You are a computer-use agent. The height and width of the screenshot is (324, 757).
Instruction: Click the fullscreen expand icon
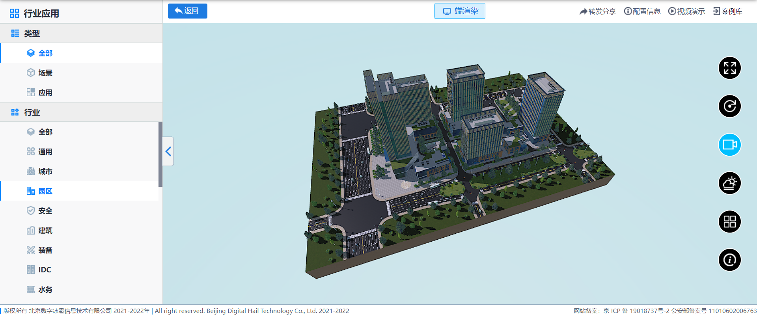coord(729,68)
